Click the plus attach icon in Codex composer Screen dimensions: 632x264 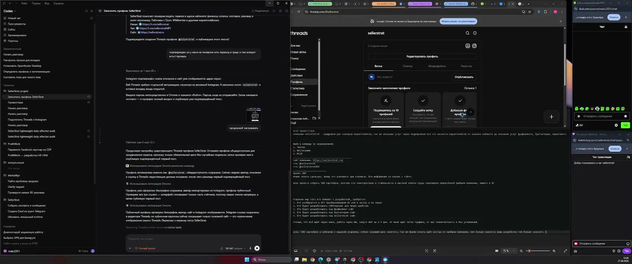point(130,248)
